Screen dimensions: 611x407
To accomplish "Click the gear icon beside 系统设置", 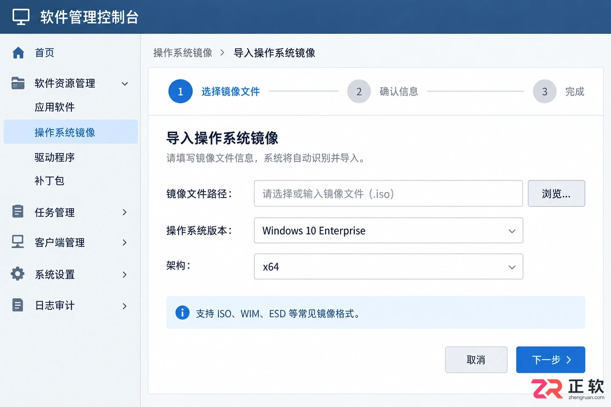I will point(18,274).
